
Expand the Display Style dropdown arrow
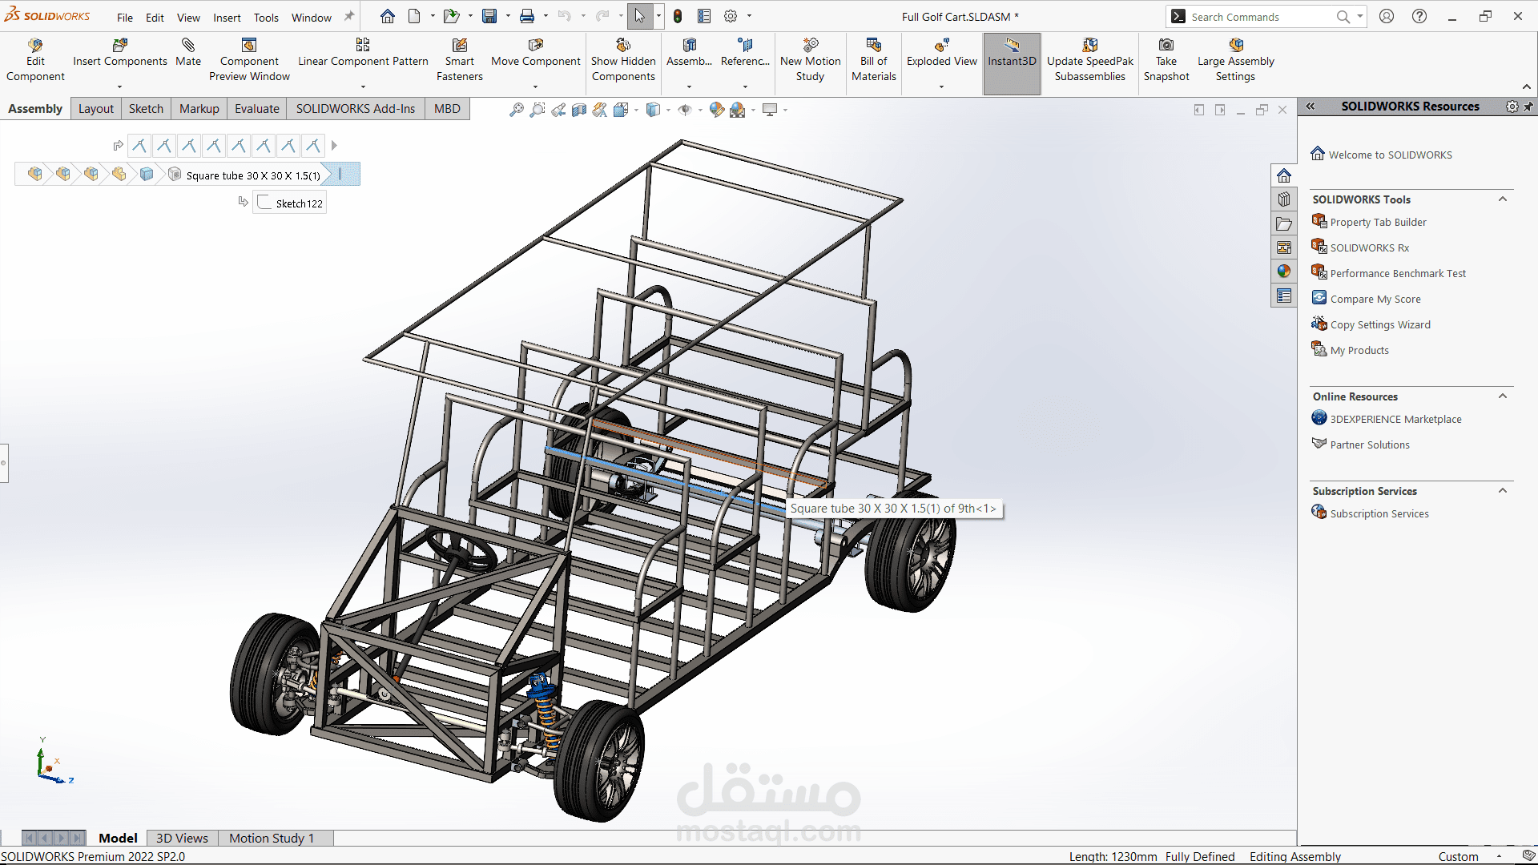point(668,110)
